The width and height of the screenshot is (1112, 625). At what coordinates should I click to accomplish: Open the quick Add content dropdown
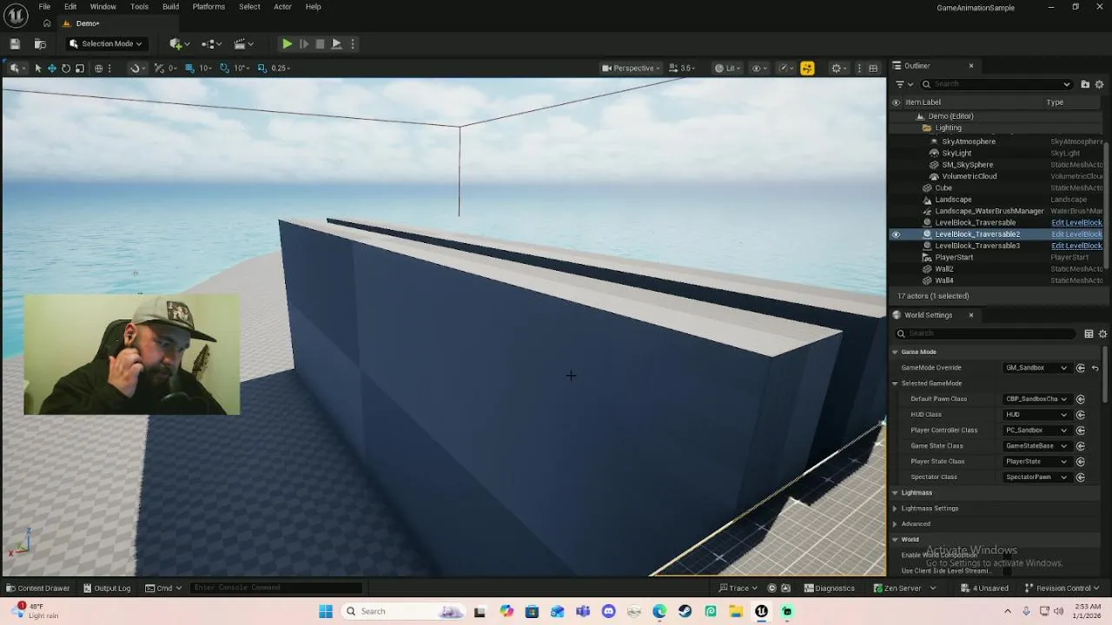181,43
